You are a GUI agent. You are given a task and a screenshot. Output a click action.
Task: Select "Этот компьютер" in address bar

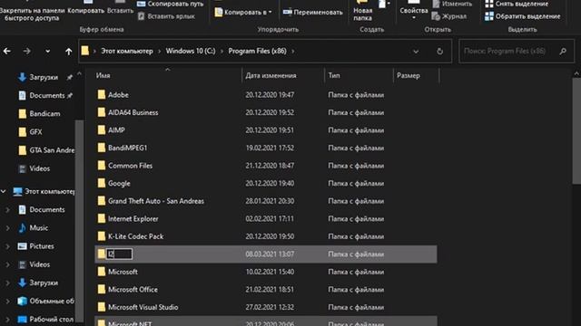point(127,51)
